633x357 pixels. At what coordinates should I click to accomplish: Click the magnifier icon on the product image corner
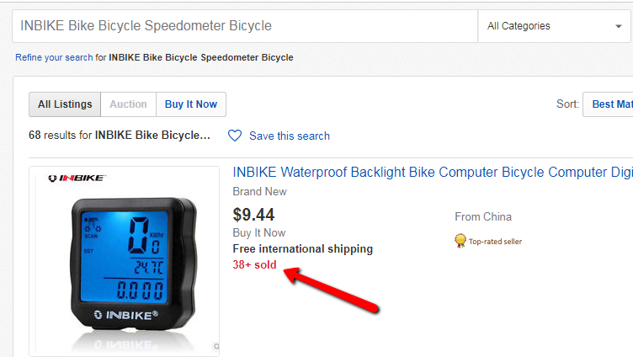[215, 345]
